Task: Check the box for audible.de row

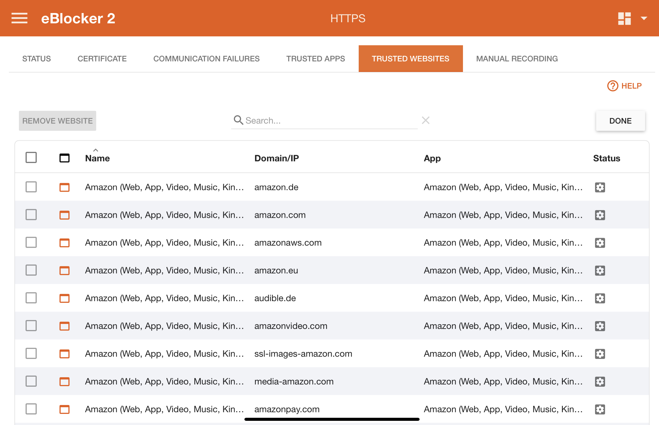Action: click(31, 298)
